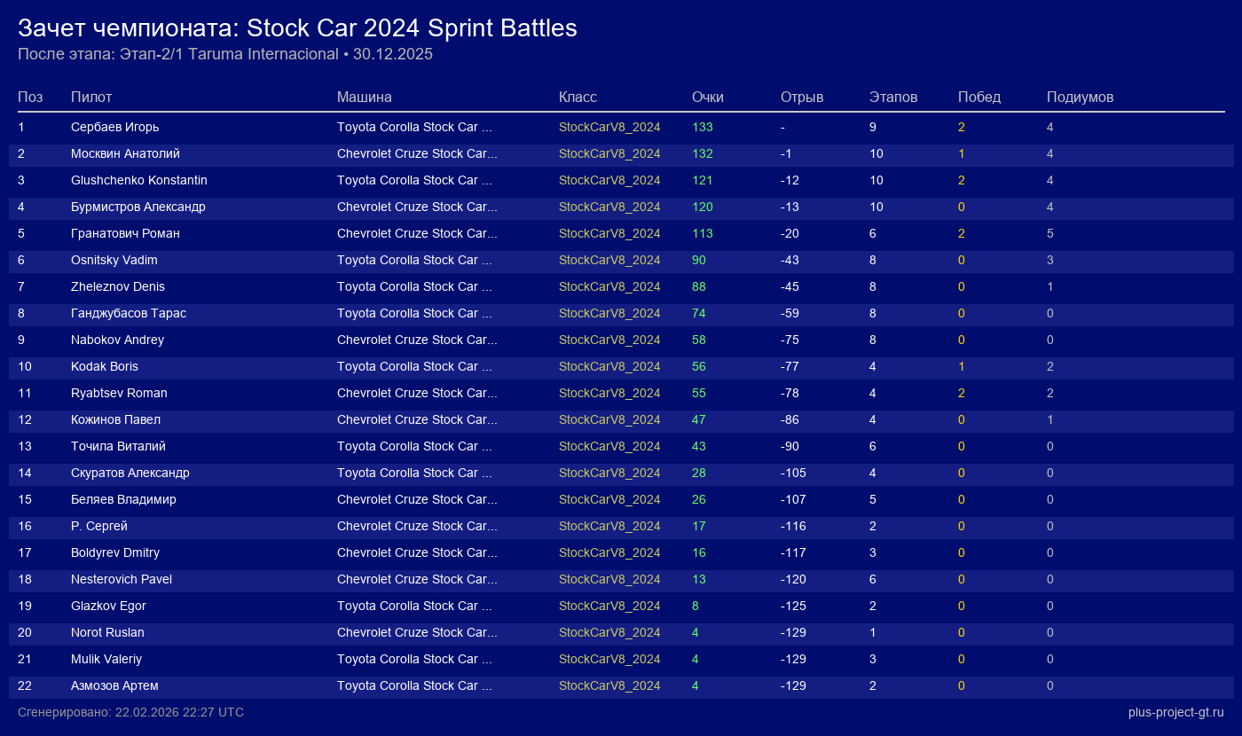Image resolution: width=1242 pixels, height=736 pixels.
Task: Click the Этапов column header
Action: click(892, 97)
